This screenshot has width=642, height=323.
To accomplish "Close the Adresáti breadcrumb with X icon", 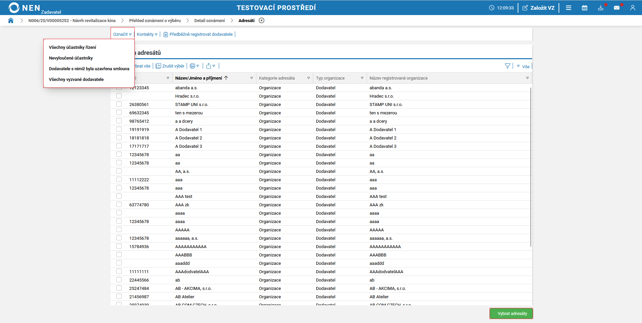I will pyautogui.click(x=262, y=21).
